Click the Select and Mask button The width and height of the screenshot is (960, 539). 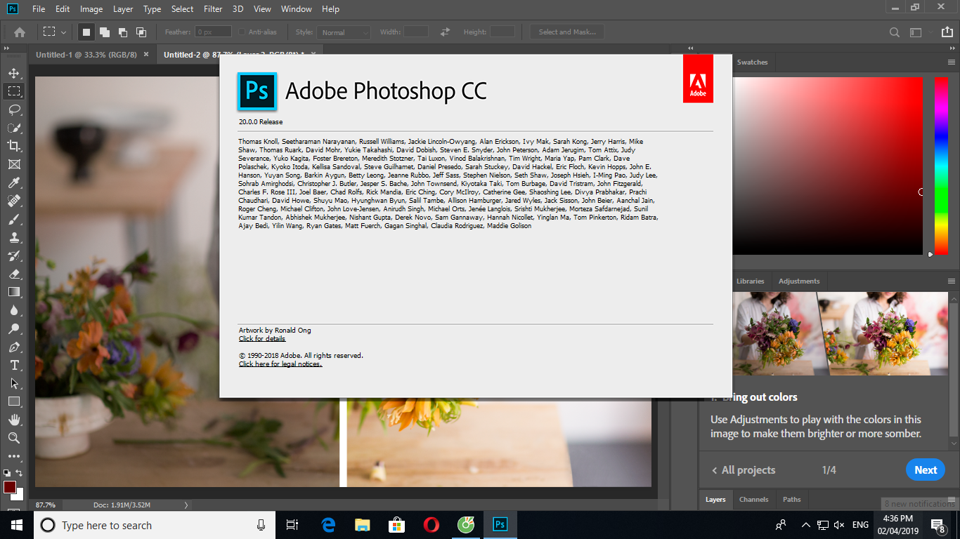(567, 32)
